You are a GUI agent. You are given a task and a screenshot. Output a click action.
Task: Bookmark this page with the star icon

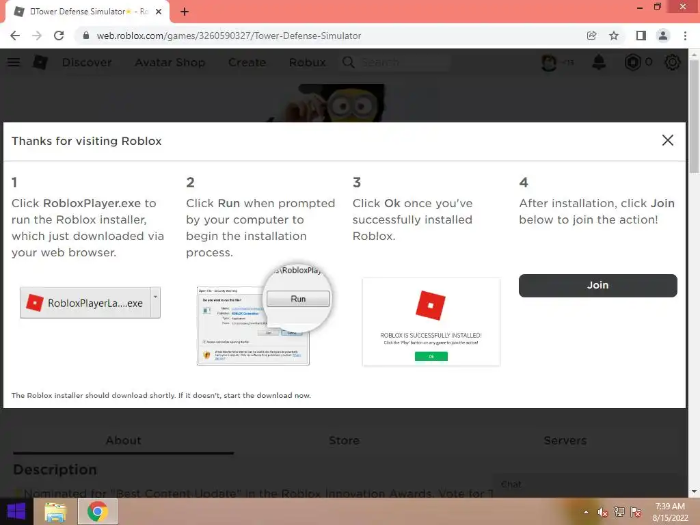pos(614,36)
